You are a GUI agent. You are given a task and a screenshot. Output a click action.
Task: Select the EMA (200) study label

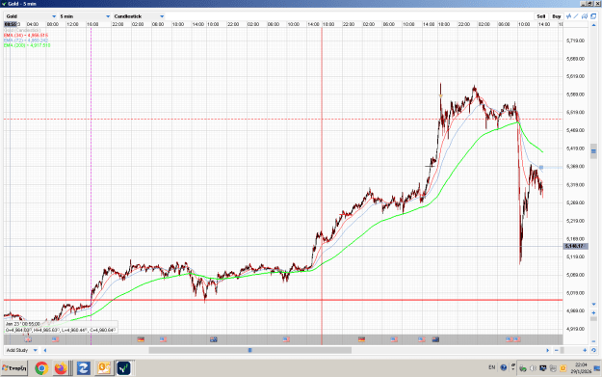point(27,45)
